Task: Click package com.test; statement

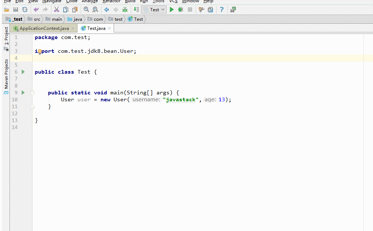Action: [x=62, y=38]
